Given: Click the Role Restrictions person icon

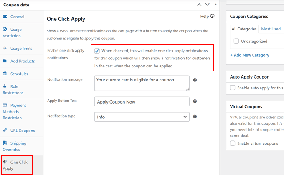Looking at the screenshot, I should (5, 86).
